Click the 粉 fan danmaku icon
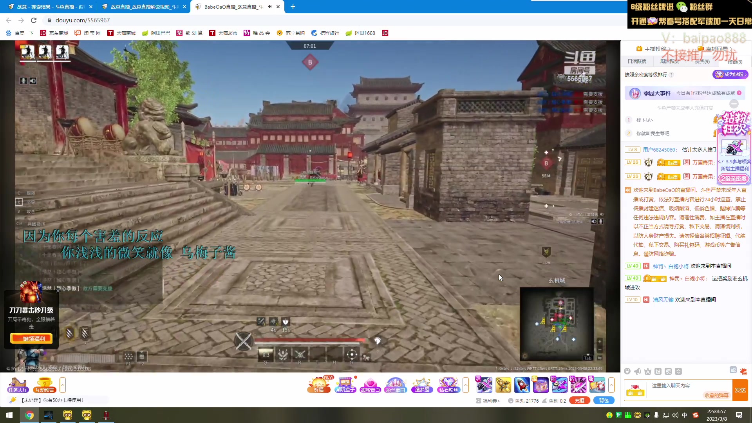This screenshot has width=752, height=423. tap(658, 371)
